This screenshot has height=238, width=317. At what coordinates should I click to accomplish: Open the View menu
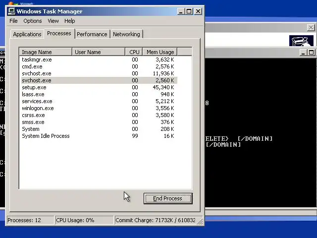(x=53, y=21)
